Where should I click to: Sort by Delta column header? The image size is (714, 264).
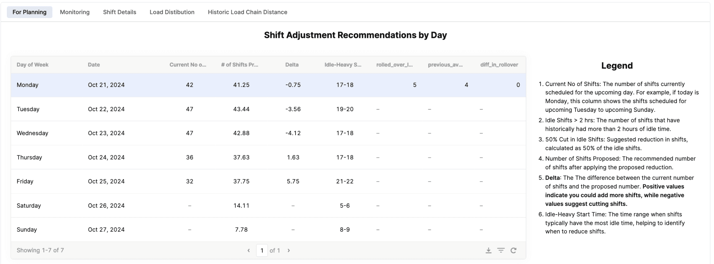point(292,65)
